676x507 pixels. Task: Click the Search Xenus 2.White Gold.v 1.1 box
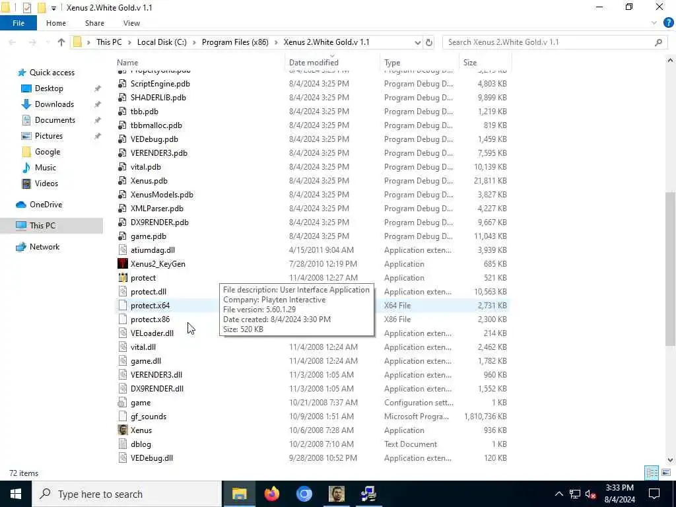click(555, 42)
